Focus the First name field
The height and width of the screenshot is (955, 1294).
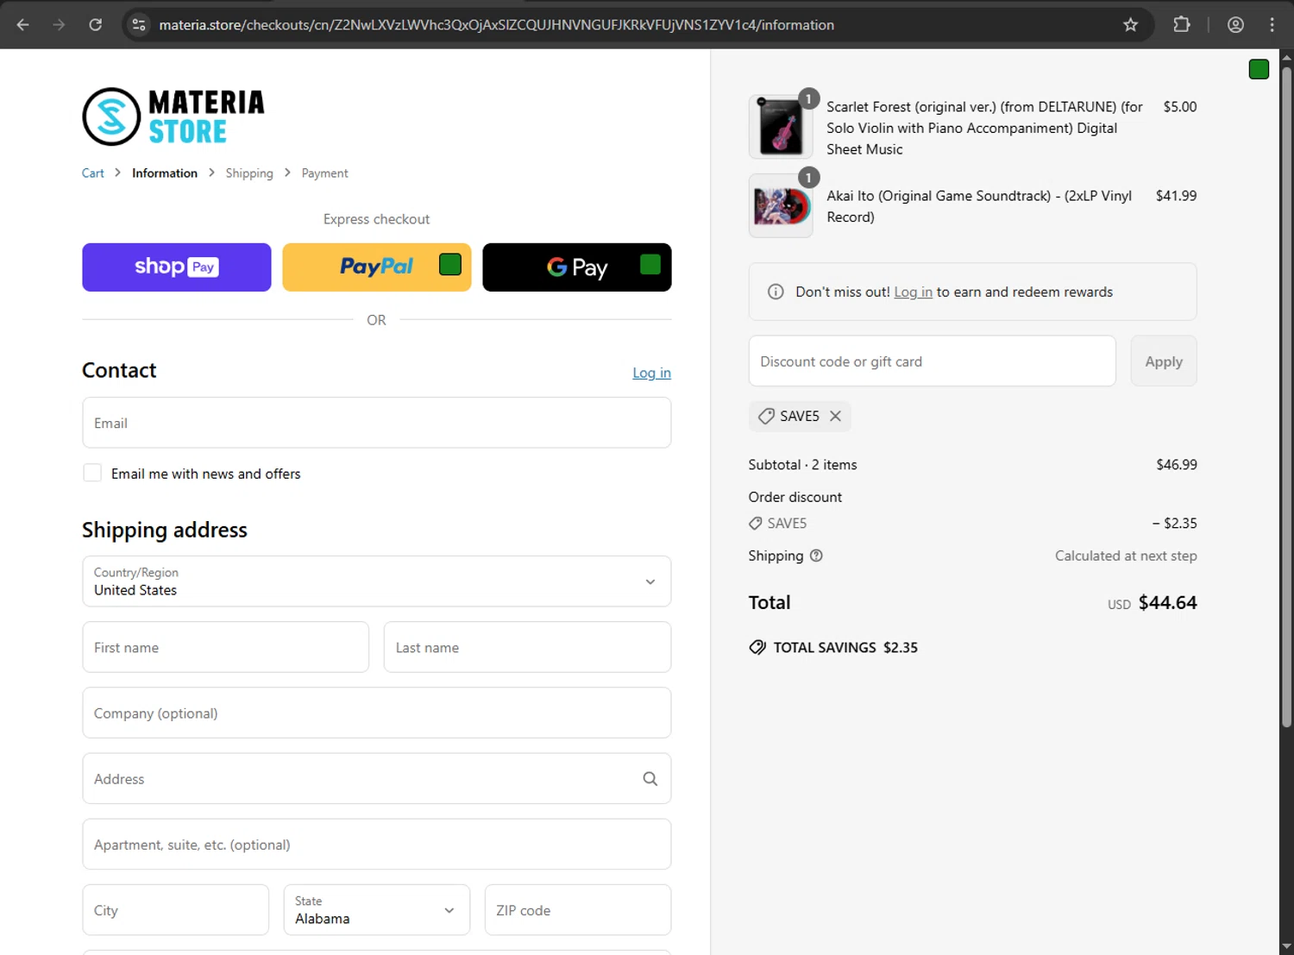point(226,647)
